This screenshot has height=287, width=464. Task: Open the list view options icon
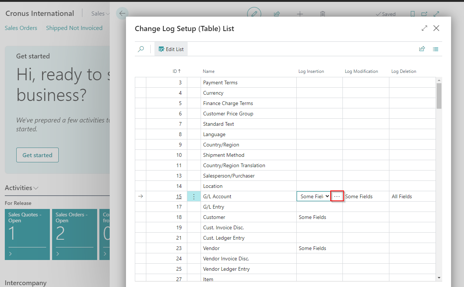pyautogui.click(x=436, y=49)
